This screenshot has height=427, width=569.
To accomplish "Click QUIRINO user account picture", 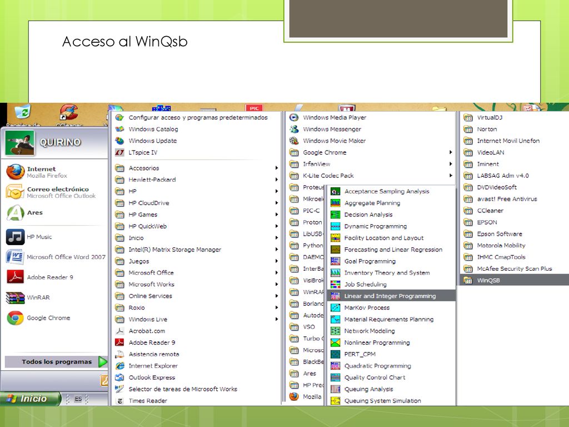I will pyautogui.click(x=20, y=143).
